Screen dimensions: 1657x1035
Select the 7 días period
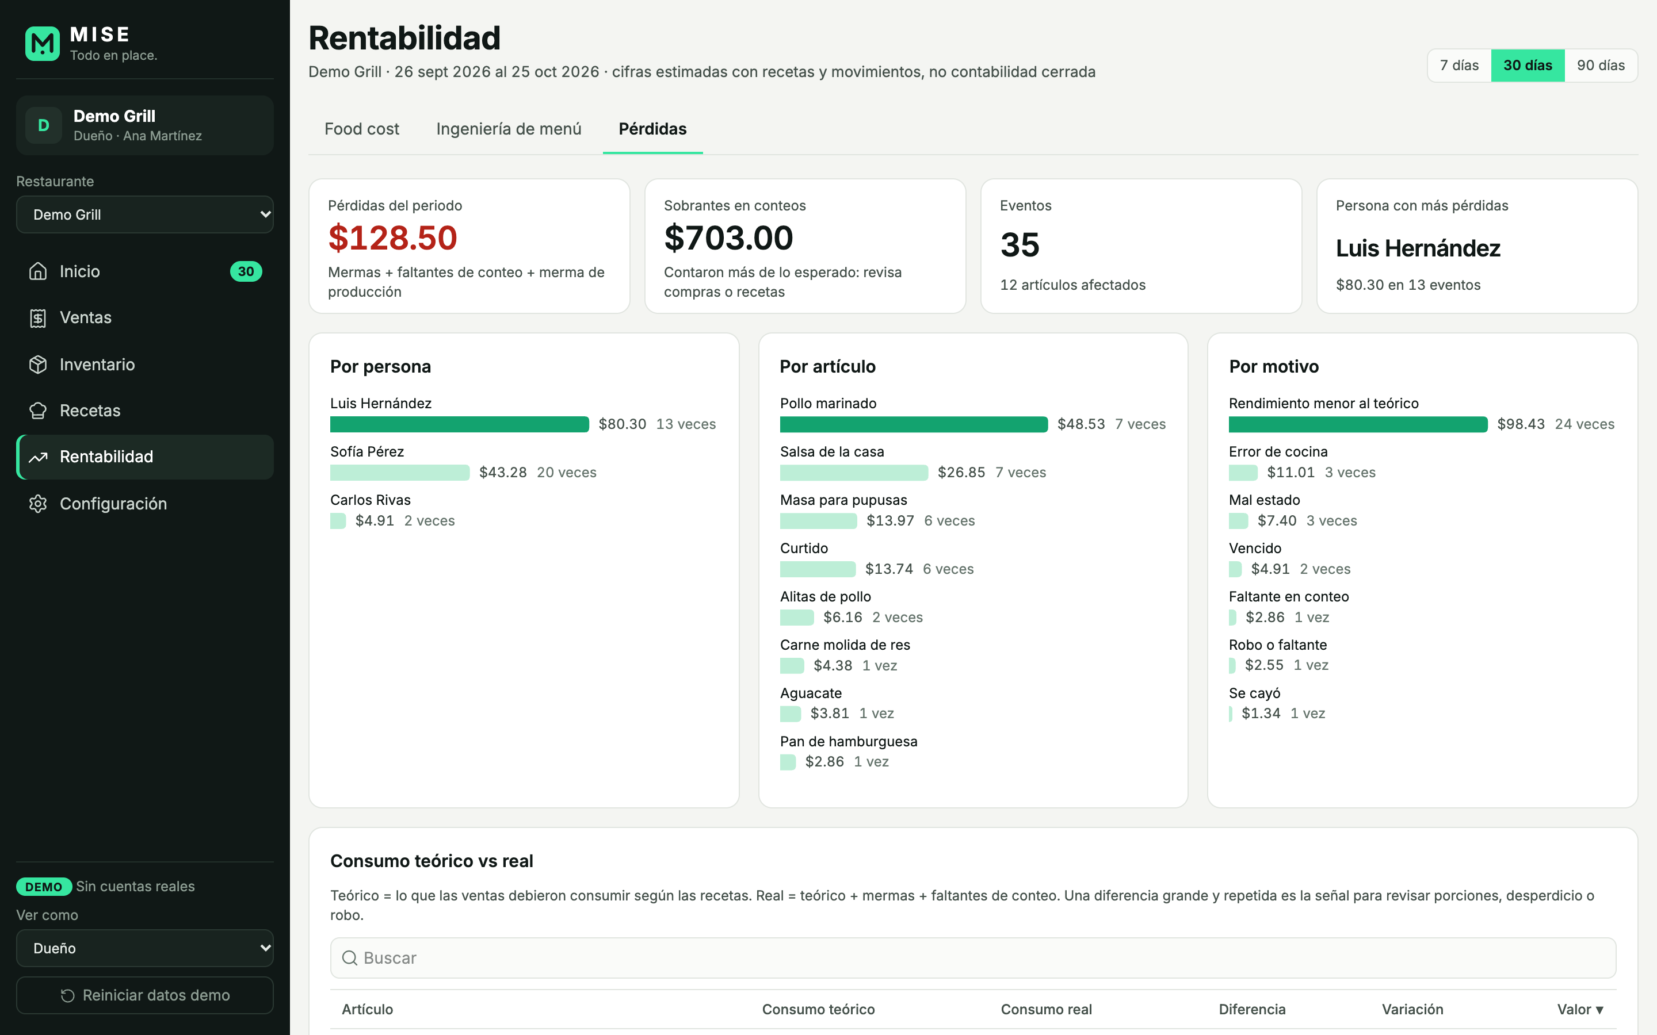point(1459,66)
